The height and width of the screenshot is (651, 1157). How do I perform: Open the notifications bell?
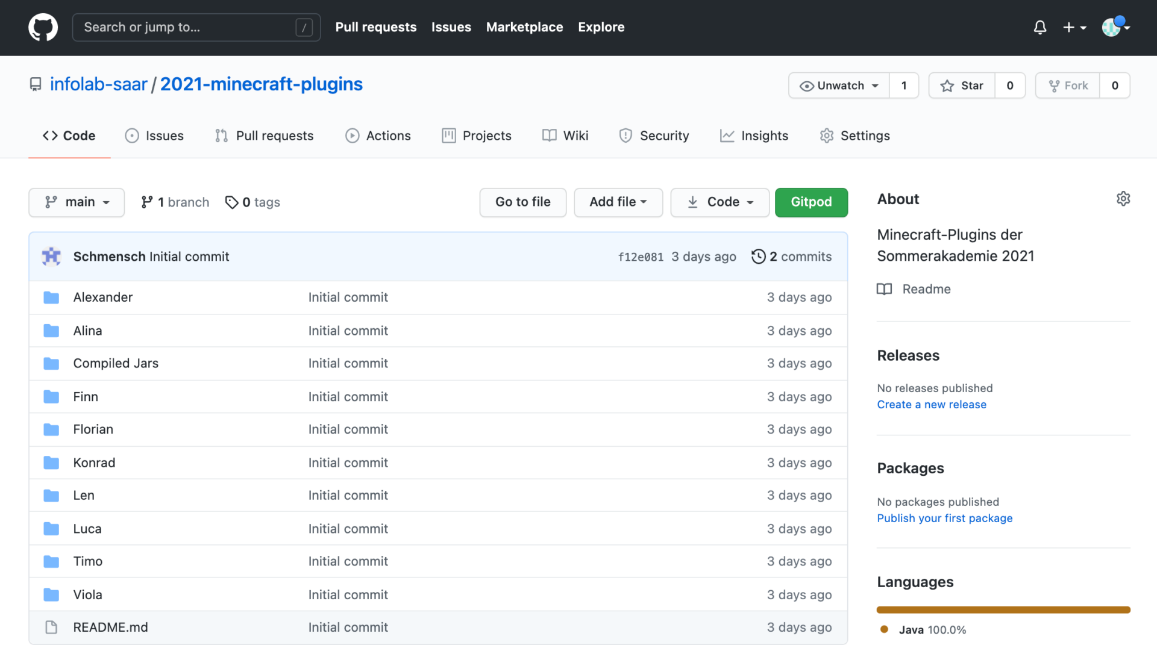[x=1039, y=27]
